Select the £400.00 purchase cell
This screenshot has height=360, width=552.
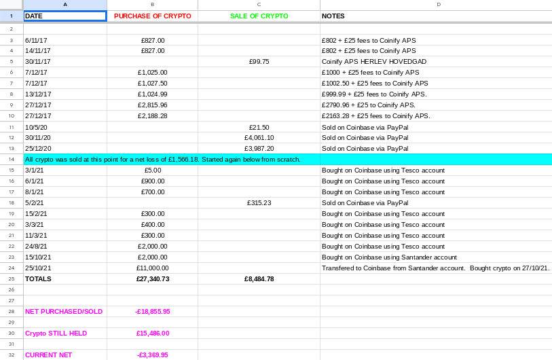click(x=153, y=224)
